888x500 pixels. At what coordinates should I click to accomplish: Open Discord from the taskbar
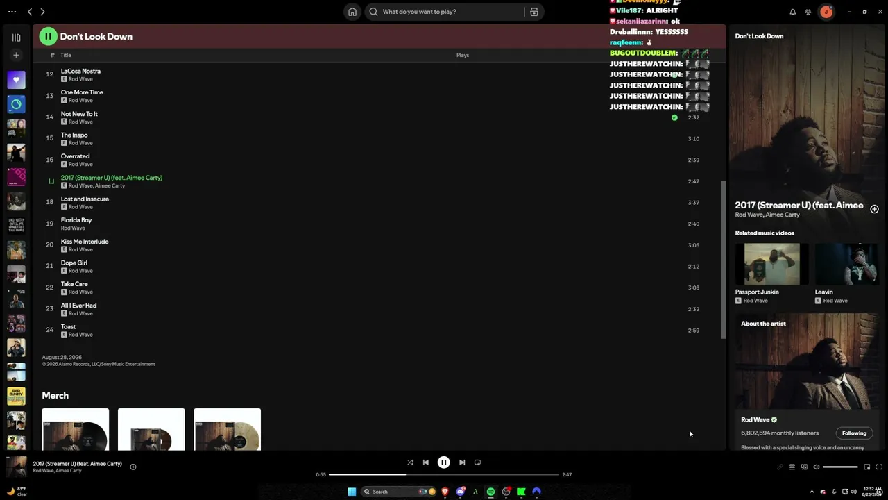(x=460, y=492)
